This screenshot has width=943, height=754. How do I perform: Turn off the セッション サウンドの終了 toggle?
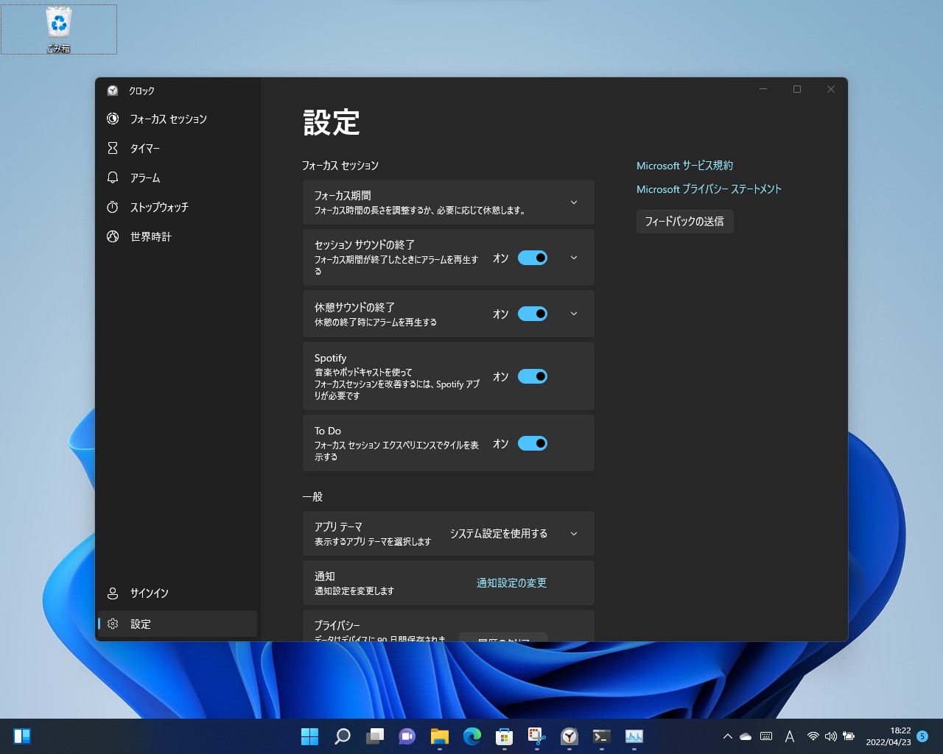click(533, 258)
